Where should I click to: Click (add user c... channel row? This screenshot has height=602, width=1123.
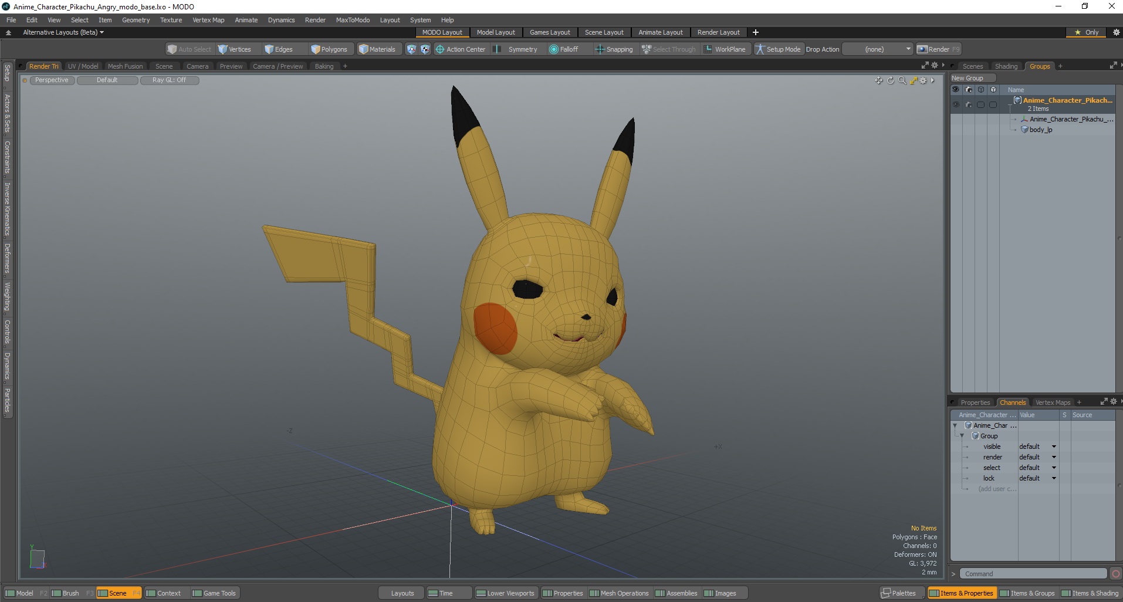point(997,489)
